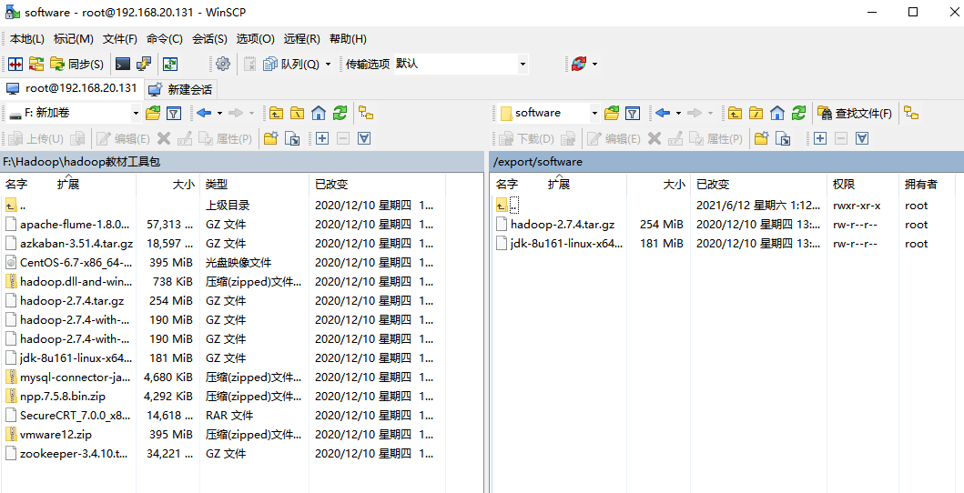Click the invert selection icon, local panel
This screenshot has width=964, height=493.
pos(364,139)
